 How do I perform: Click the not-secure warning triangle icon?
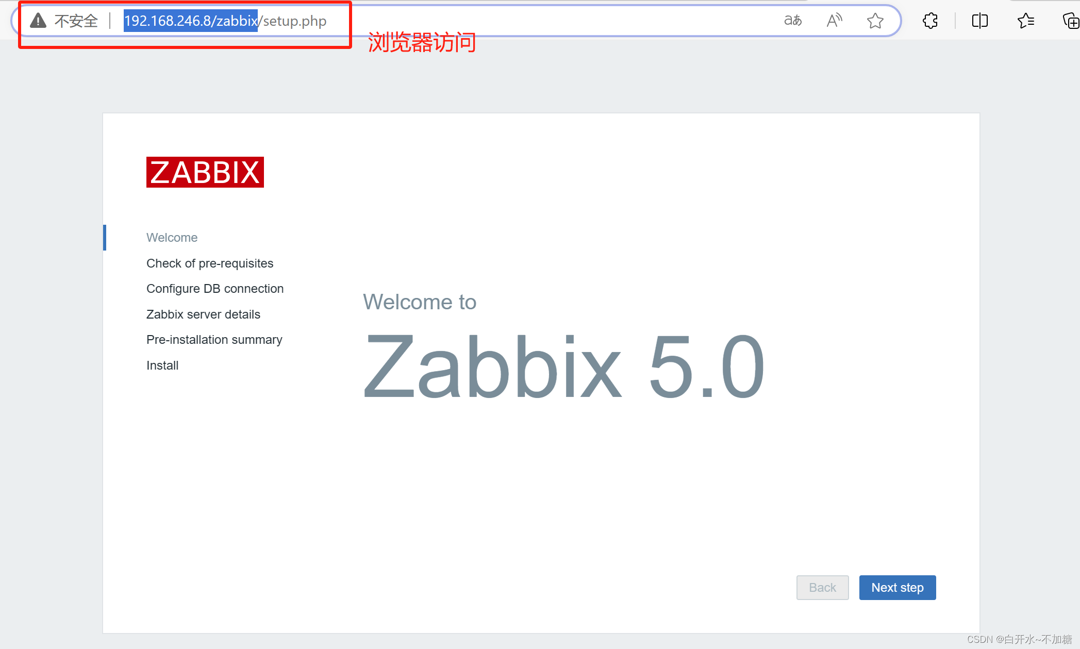click(x=38, y=21)
